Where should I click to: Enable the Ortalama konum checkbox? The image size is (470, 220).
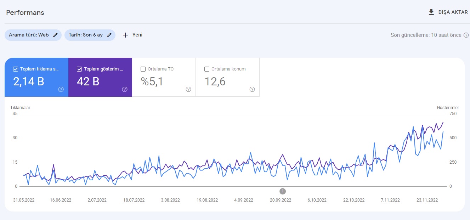[207, 69]
